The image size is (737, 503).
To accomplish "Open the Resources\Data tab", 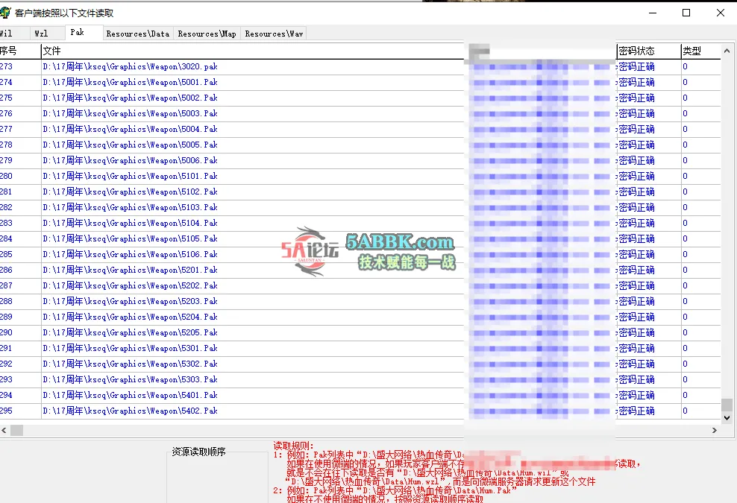I will point(138,34).
